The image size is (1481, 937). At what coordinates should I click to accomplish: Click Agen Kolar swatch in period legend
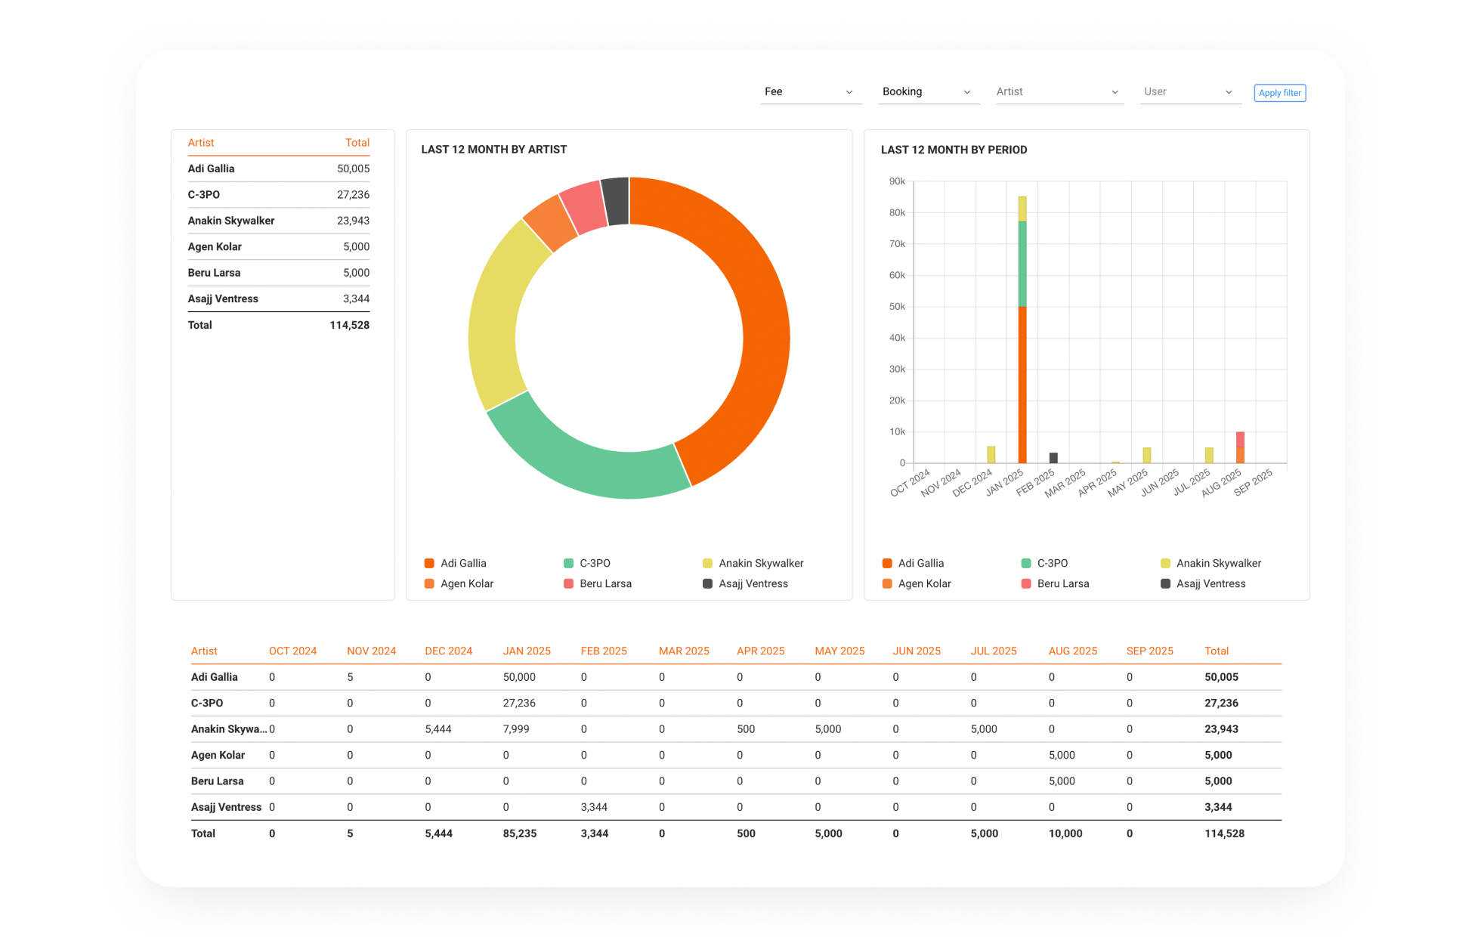click(887, 583)
